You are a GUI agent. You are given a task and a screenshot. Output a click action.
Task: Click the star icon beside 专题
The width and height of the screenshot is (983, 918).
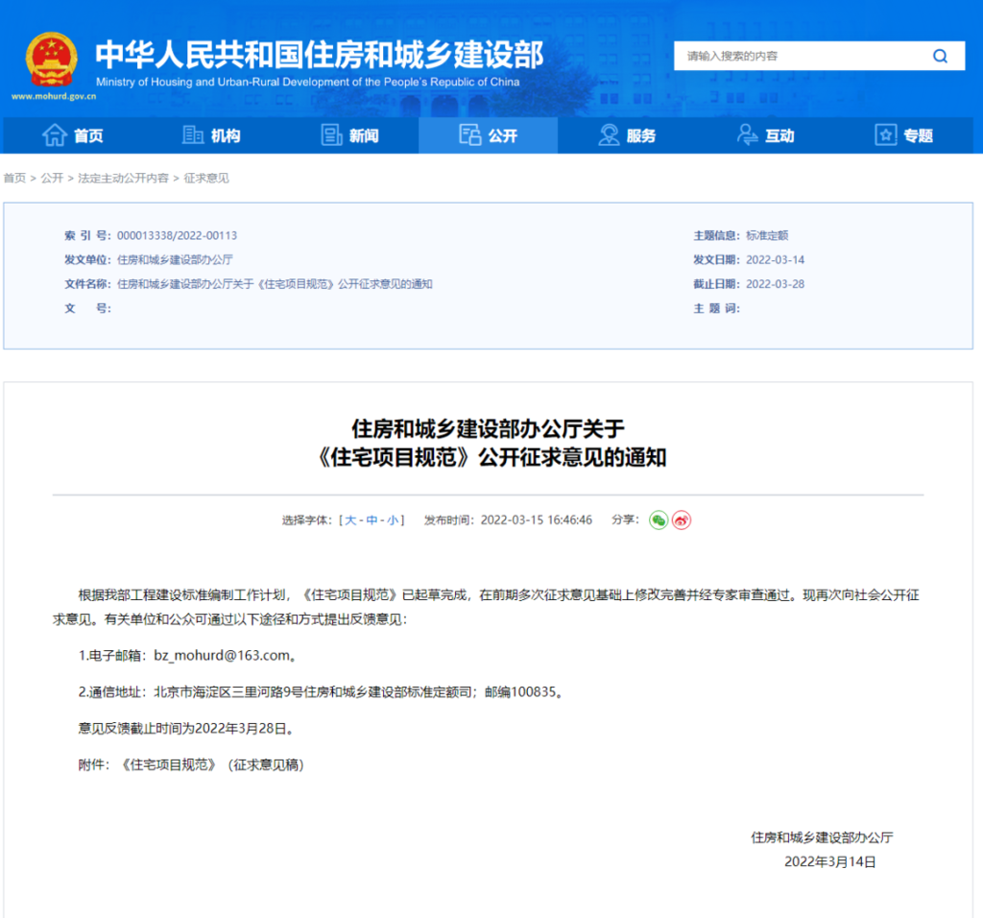pyautogui.click(x=884, y=134)
